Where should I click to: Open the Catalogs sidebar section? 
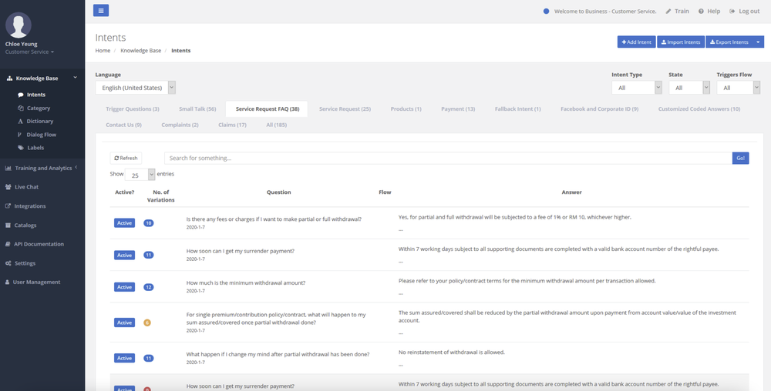25,226
